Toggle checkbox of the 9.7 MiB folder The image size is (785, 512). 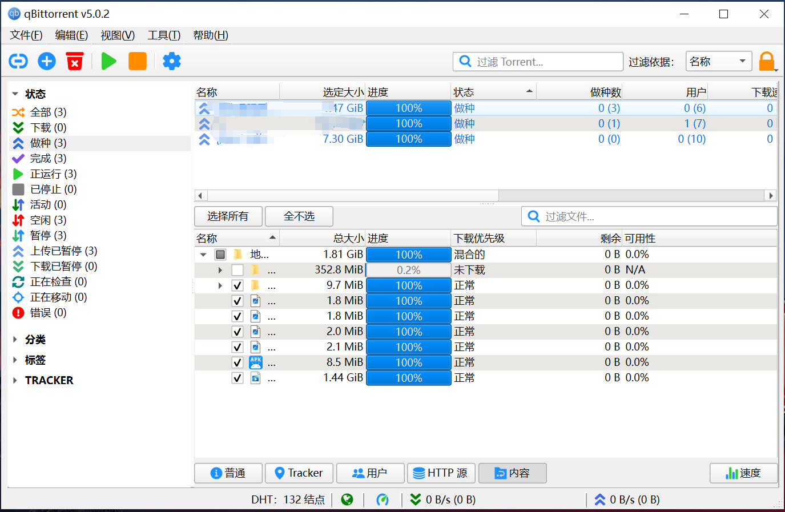[237, 285]
